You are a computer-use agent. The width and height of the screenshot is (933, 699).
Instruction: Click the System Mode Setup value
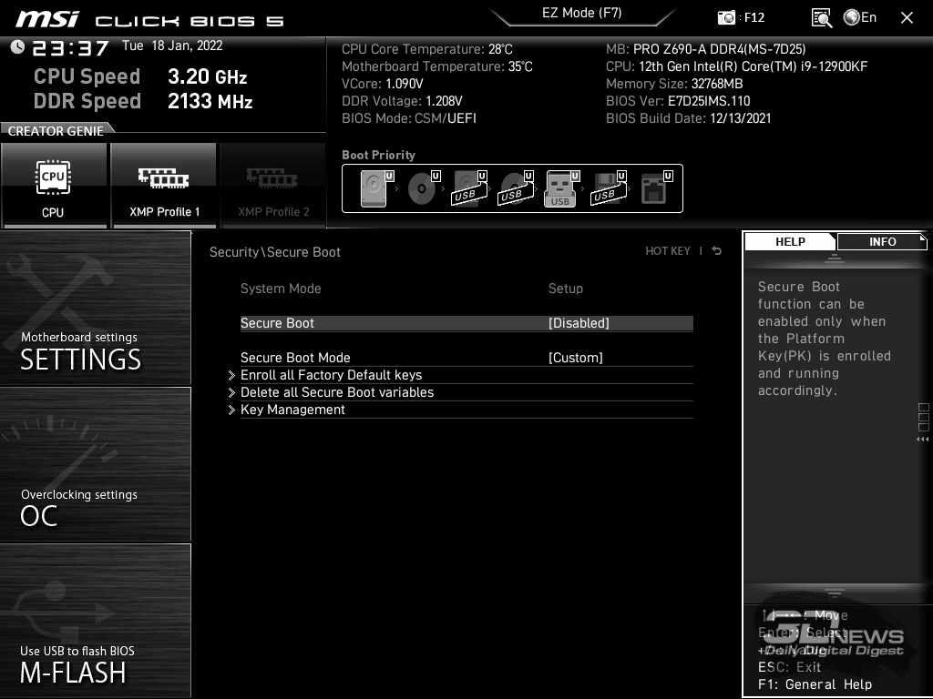pos(565,289)
